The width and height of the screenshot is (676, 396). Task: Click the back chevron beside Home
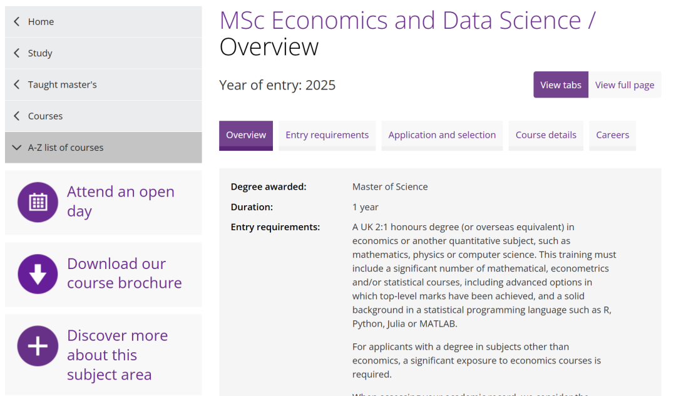pos(17,21)
